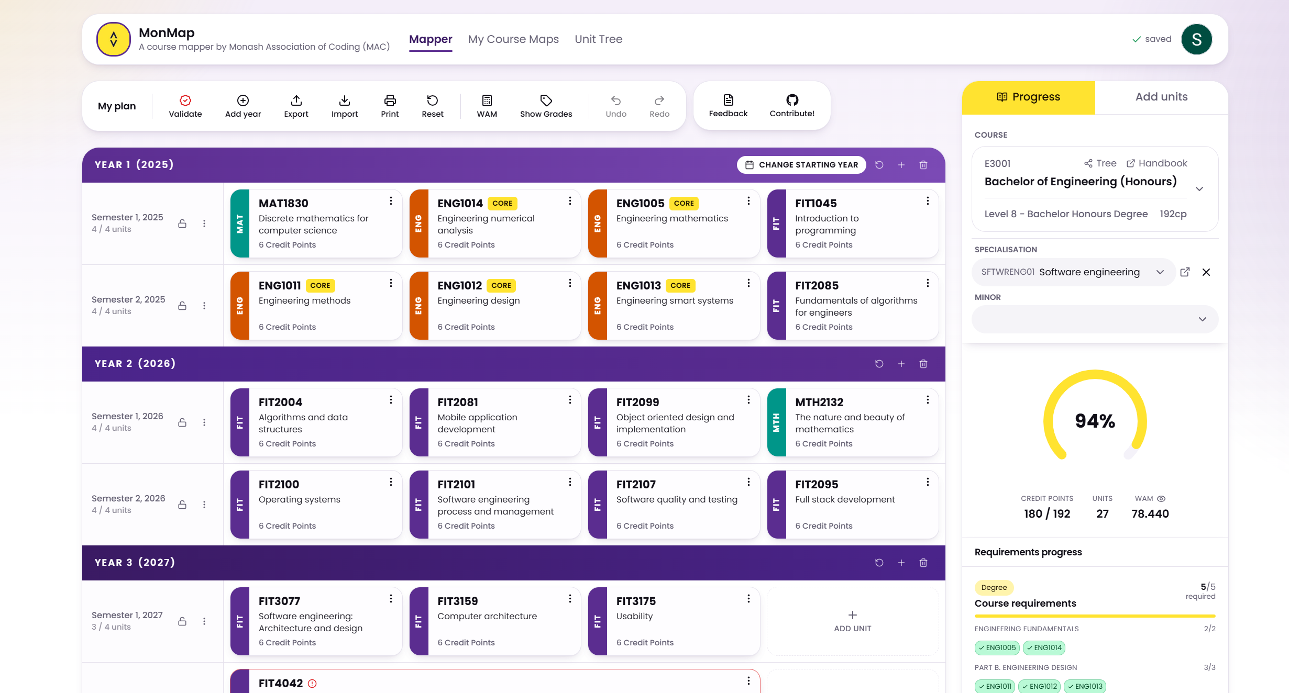Toggle lock for Semester 1, 2027
Screen dimensions: 1289x693
click(x=182, y=621)
